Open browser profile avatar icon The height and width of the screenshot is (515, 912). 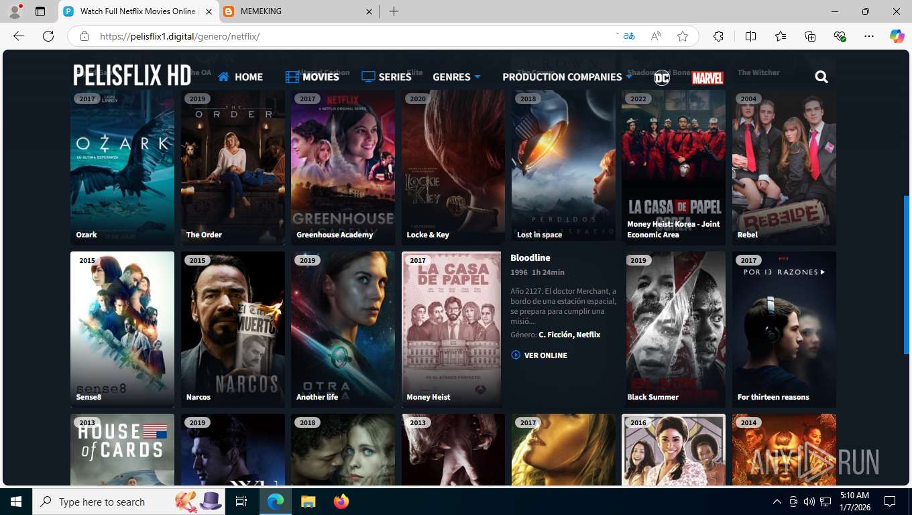[x=15, y=11]
